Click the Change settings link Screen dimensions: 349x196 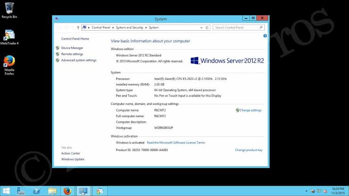(250, 110)
